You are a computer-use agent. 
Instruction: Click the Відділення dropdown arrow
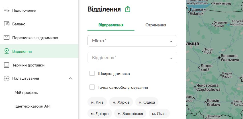(x=171, y=58)
